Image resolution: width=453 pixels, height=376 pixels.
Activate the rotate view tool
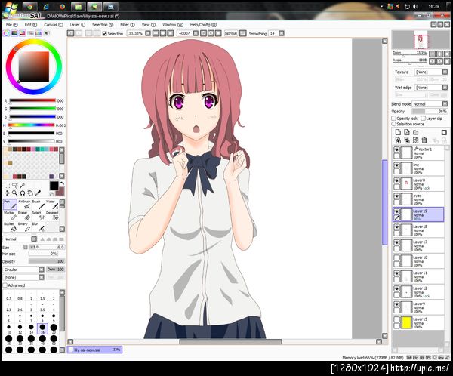[x=23, y=193]
